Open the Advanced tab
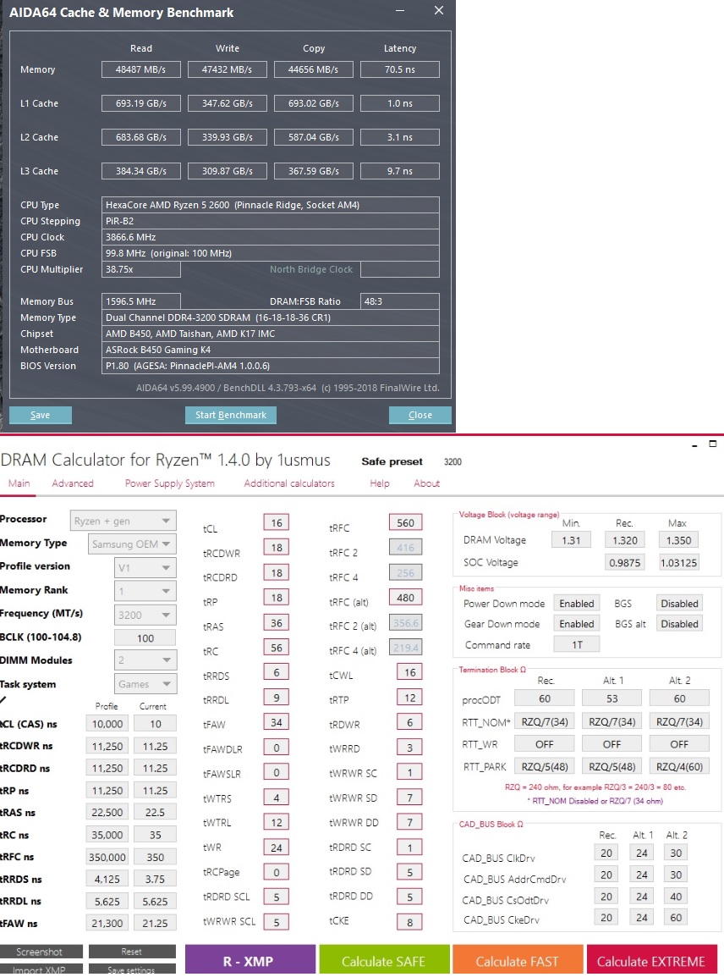 click(73, 483)
